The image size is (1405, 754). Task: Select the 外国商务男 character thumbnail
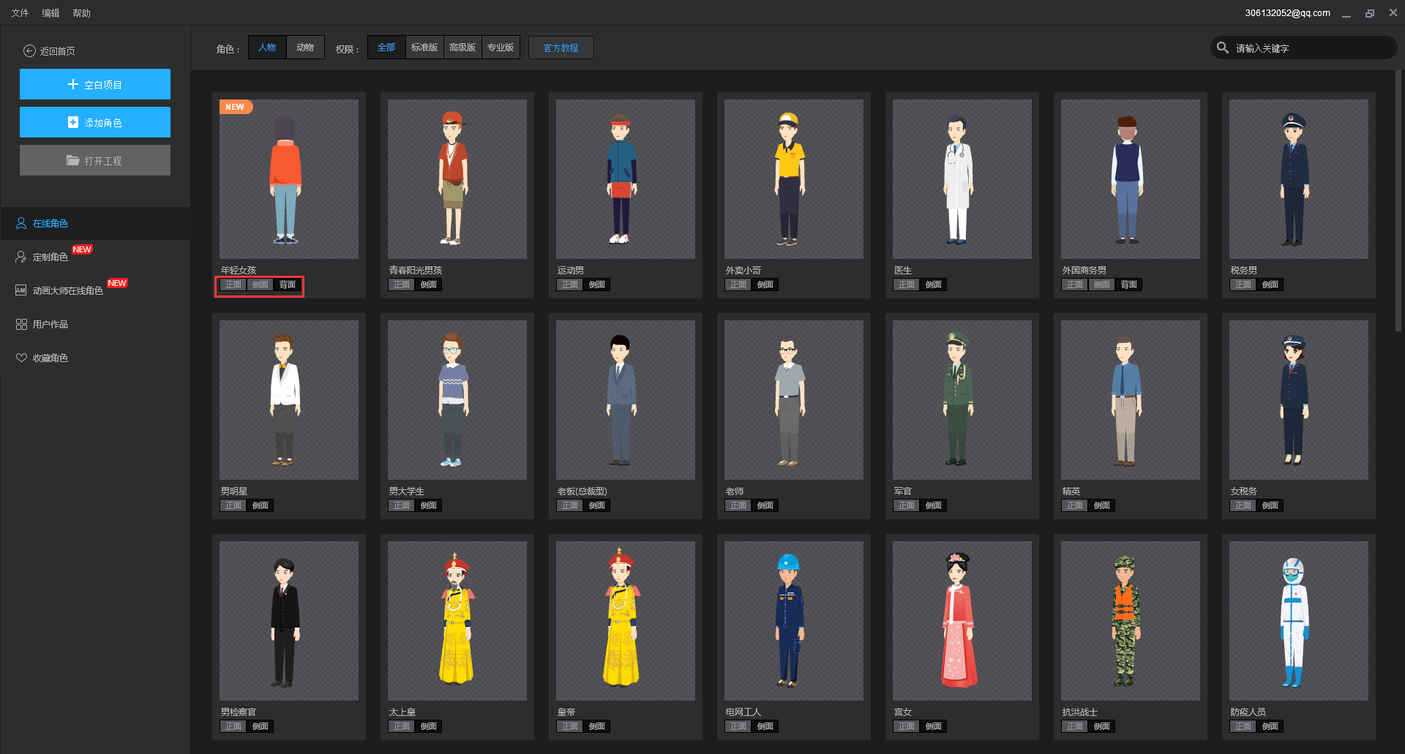coord(1131,179)
